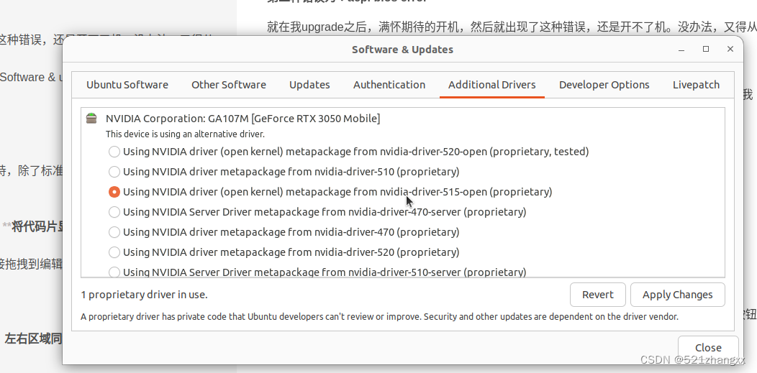Click the Close button at bottom

pyautogui.click(x=708, y=347)
